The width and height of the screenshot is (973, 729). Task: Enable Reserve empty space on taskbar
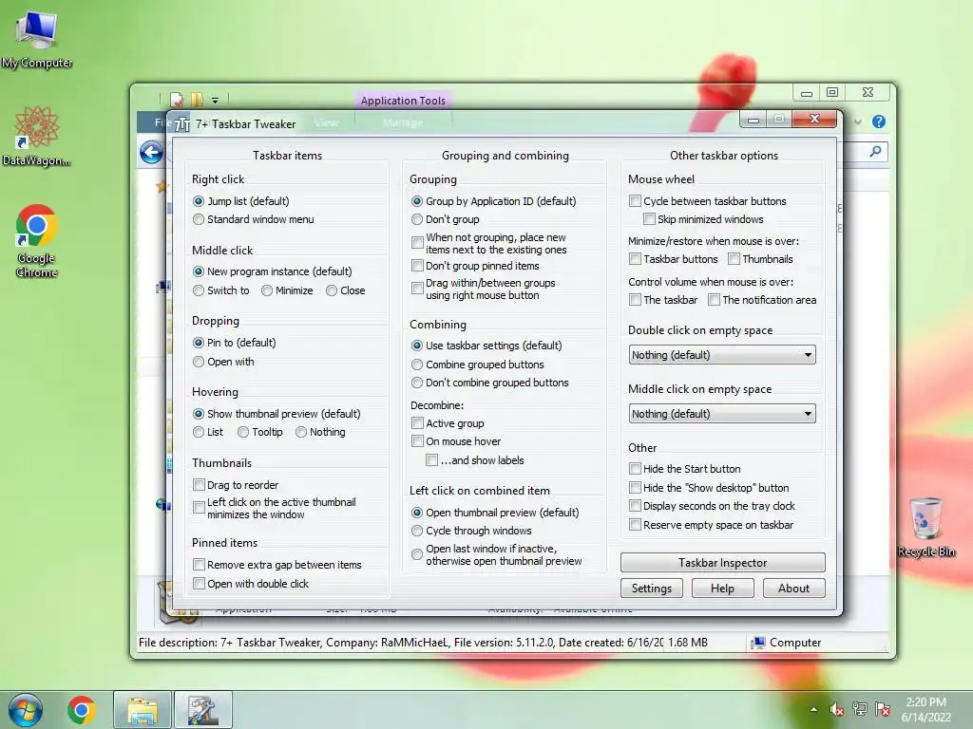(711, 525)
